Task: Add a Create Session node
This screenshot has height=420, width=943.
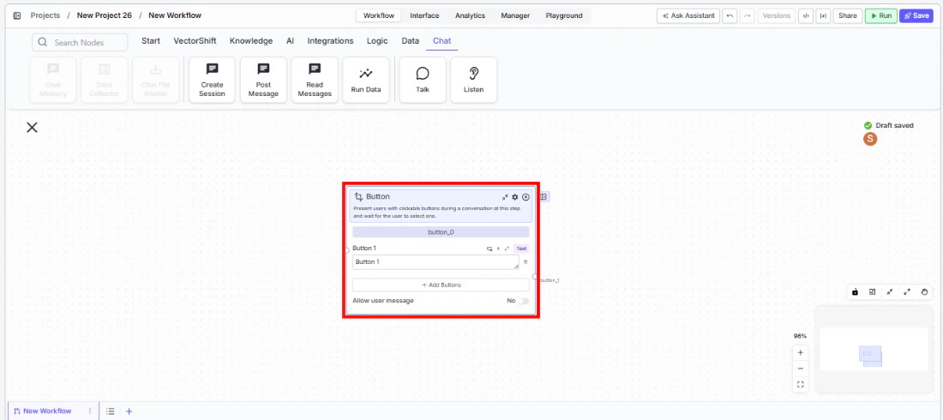Action: pos(213,80)
